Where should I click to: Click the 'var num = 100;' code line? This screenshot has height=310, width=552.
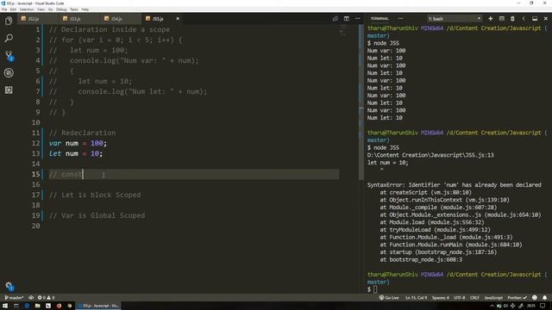pyautogui.click(x=78, y=144)
